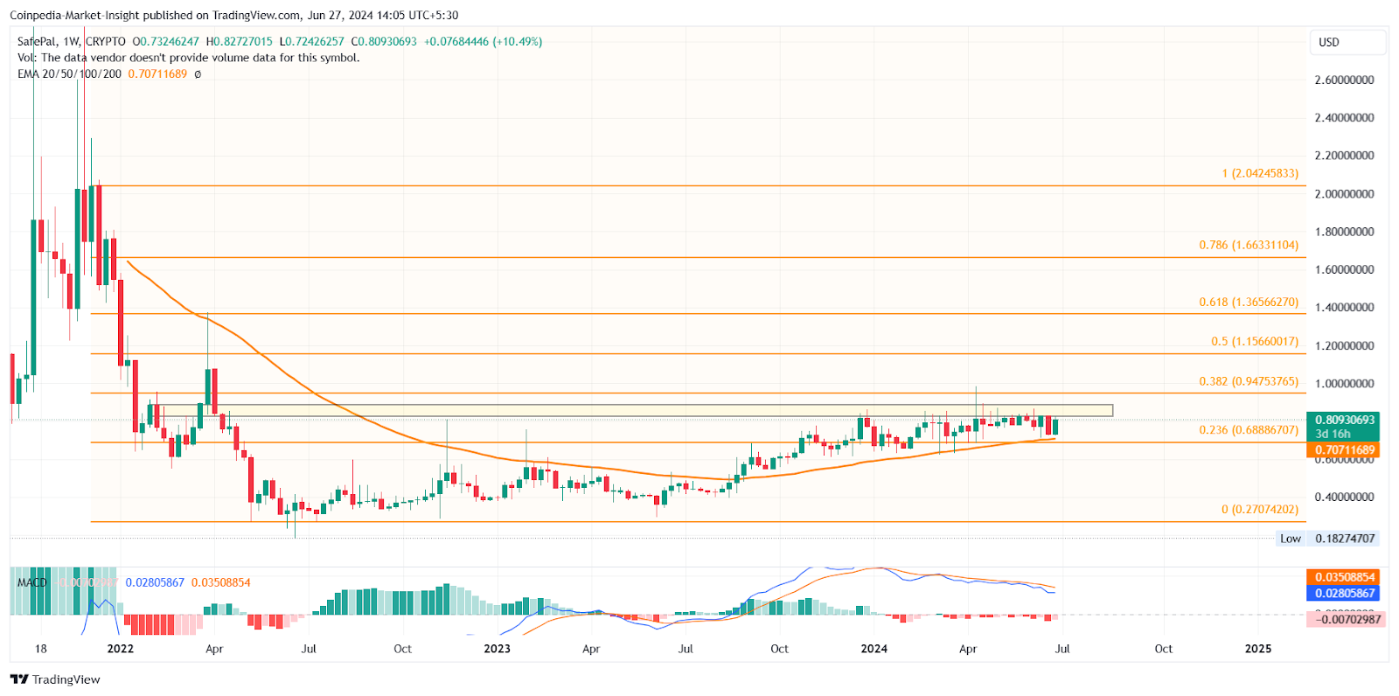
Task: Click the 2022 label on time axis
Action: (x=120, y=649)
